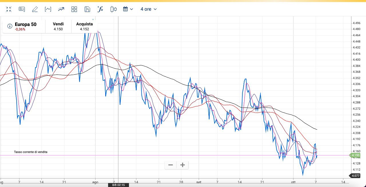The height and width of the screenshot is (187, 366).
Task: Click the black 4.077 price axis label
Action: tap(355, 176)
